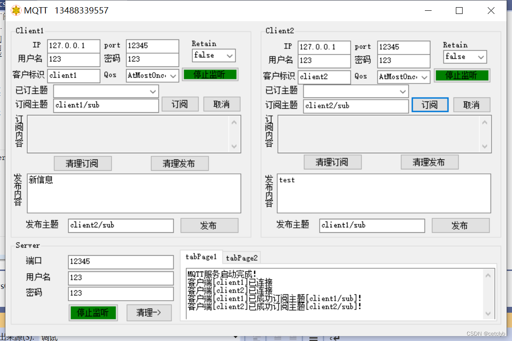Image resolution: width=512 pixels, height=341 pixels.
Task: Click Client2 清理发布 button
Action: pyautogui.click(x=429, y=162)
